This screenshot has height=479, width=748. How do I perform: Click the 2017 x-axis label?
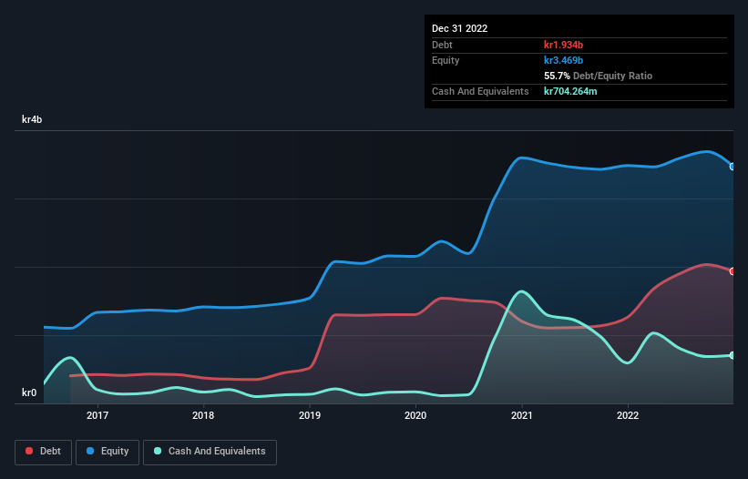click(x=97, y=415)
